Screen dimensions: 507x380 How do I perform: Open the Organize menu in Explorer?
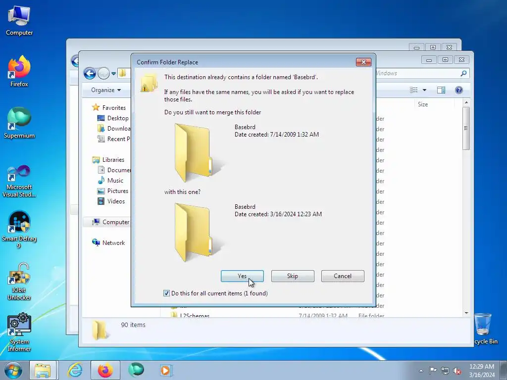pyautogui.click(x=106, y=90)
